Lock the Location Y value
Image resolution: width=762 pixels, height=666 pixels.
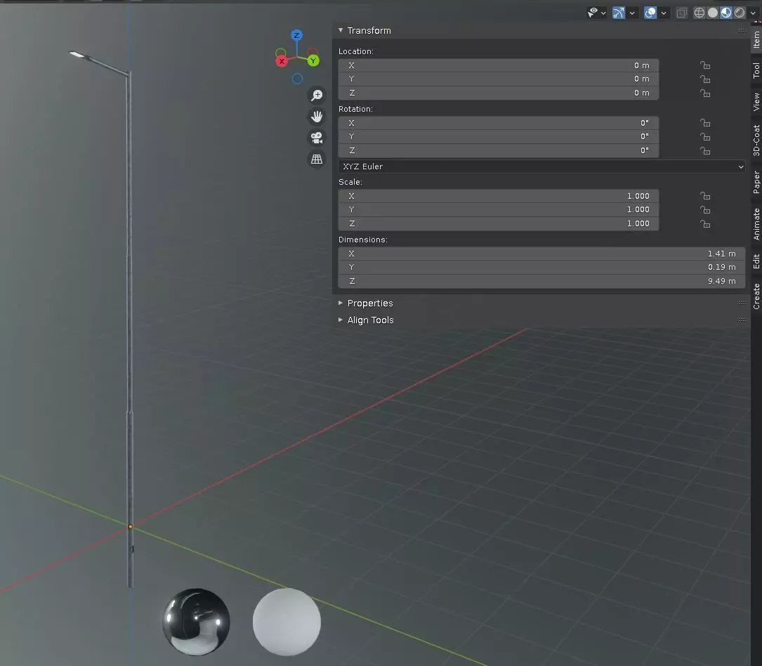pyautogui.click(x=705, y=79)
